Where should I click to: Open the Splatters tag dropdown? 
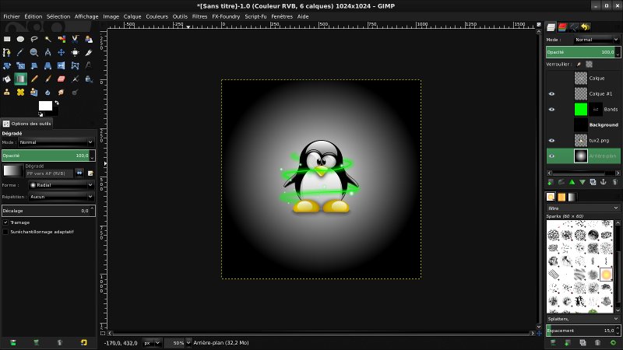(583, 319)
